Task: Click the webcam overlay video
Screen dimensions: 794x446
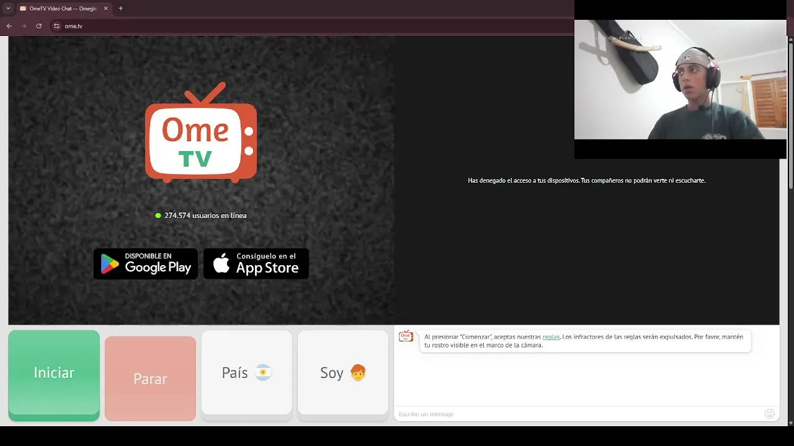Action: [680, 80]
